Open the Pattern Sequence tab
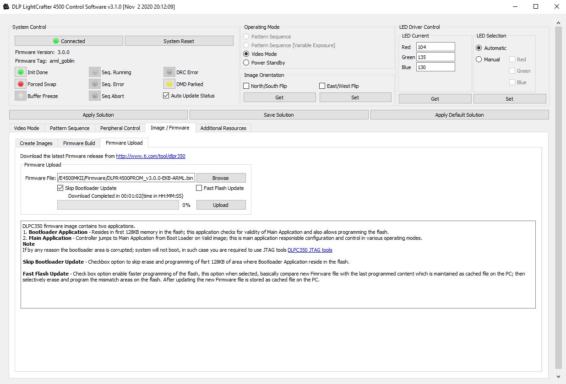Image resolution: width=566 pixels, height=384 pixels. (70, 128)
